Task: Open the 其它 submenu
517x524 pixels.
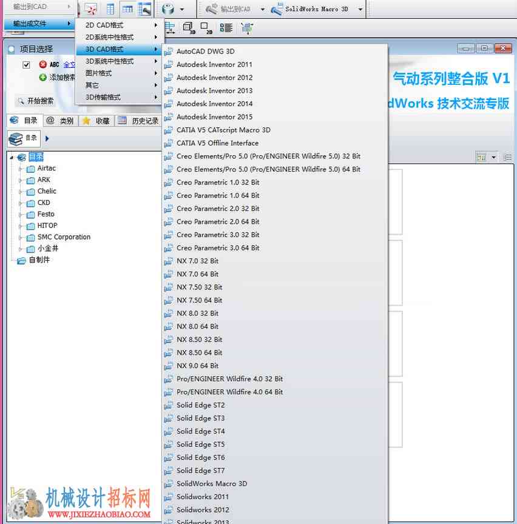Action: (119, 86)
